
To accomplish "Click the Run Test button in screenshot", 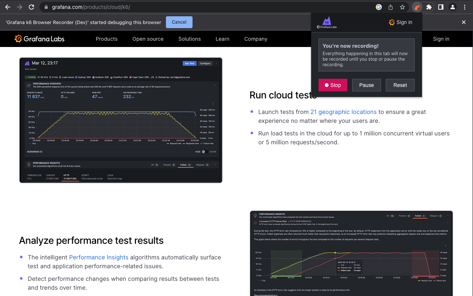I will [190, 63].
